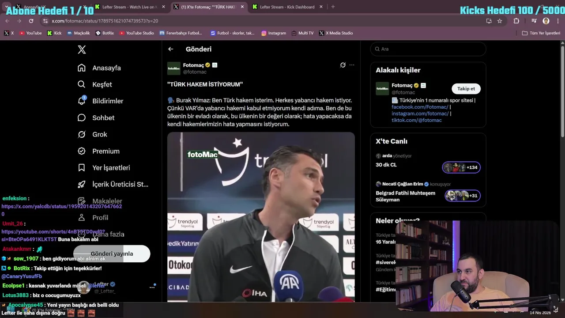Open the extensions puzzle icon
Viewport: 565px width, 318px height.
(516, 21)
